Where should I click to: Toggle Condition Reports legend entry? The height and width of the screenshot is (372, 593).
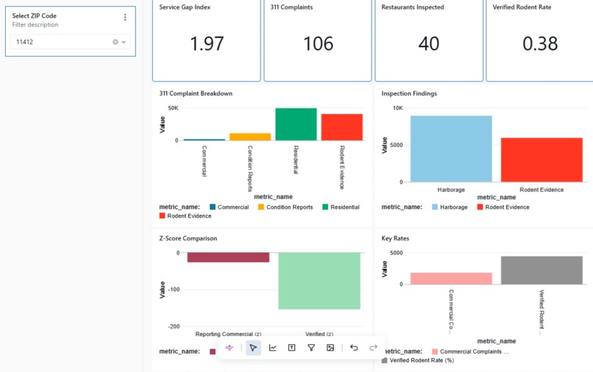[x=285, y=207]
